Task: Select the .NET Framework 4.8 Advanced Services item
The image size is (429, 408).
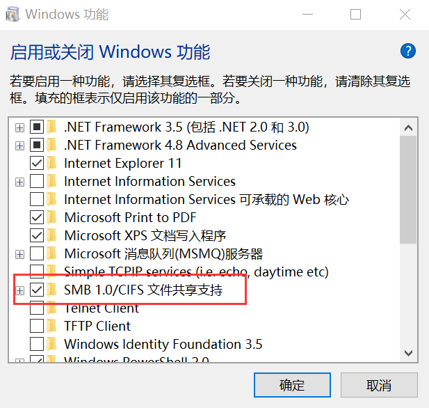Action: point(180,146)
